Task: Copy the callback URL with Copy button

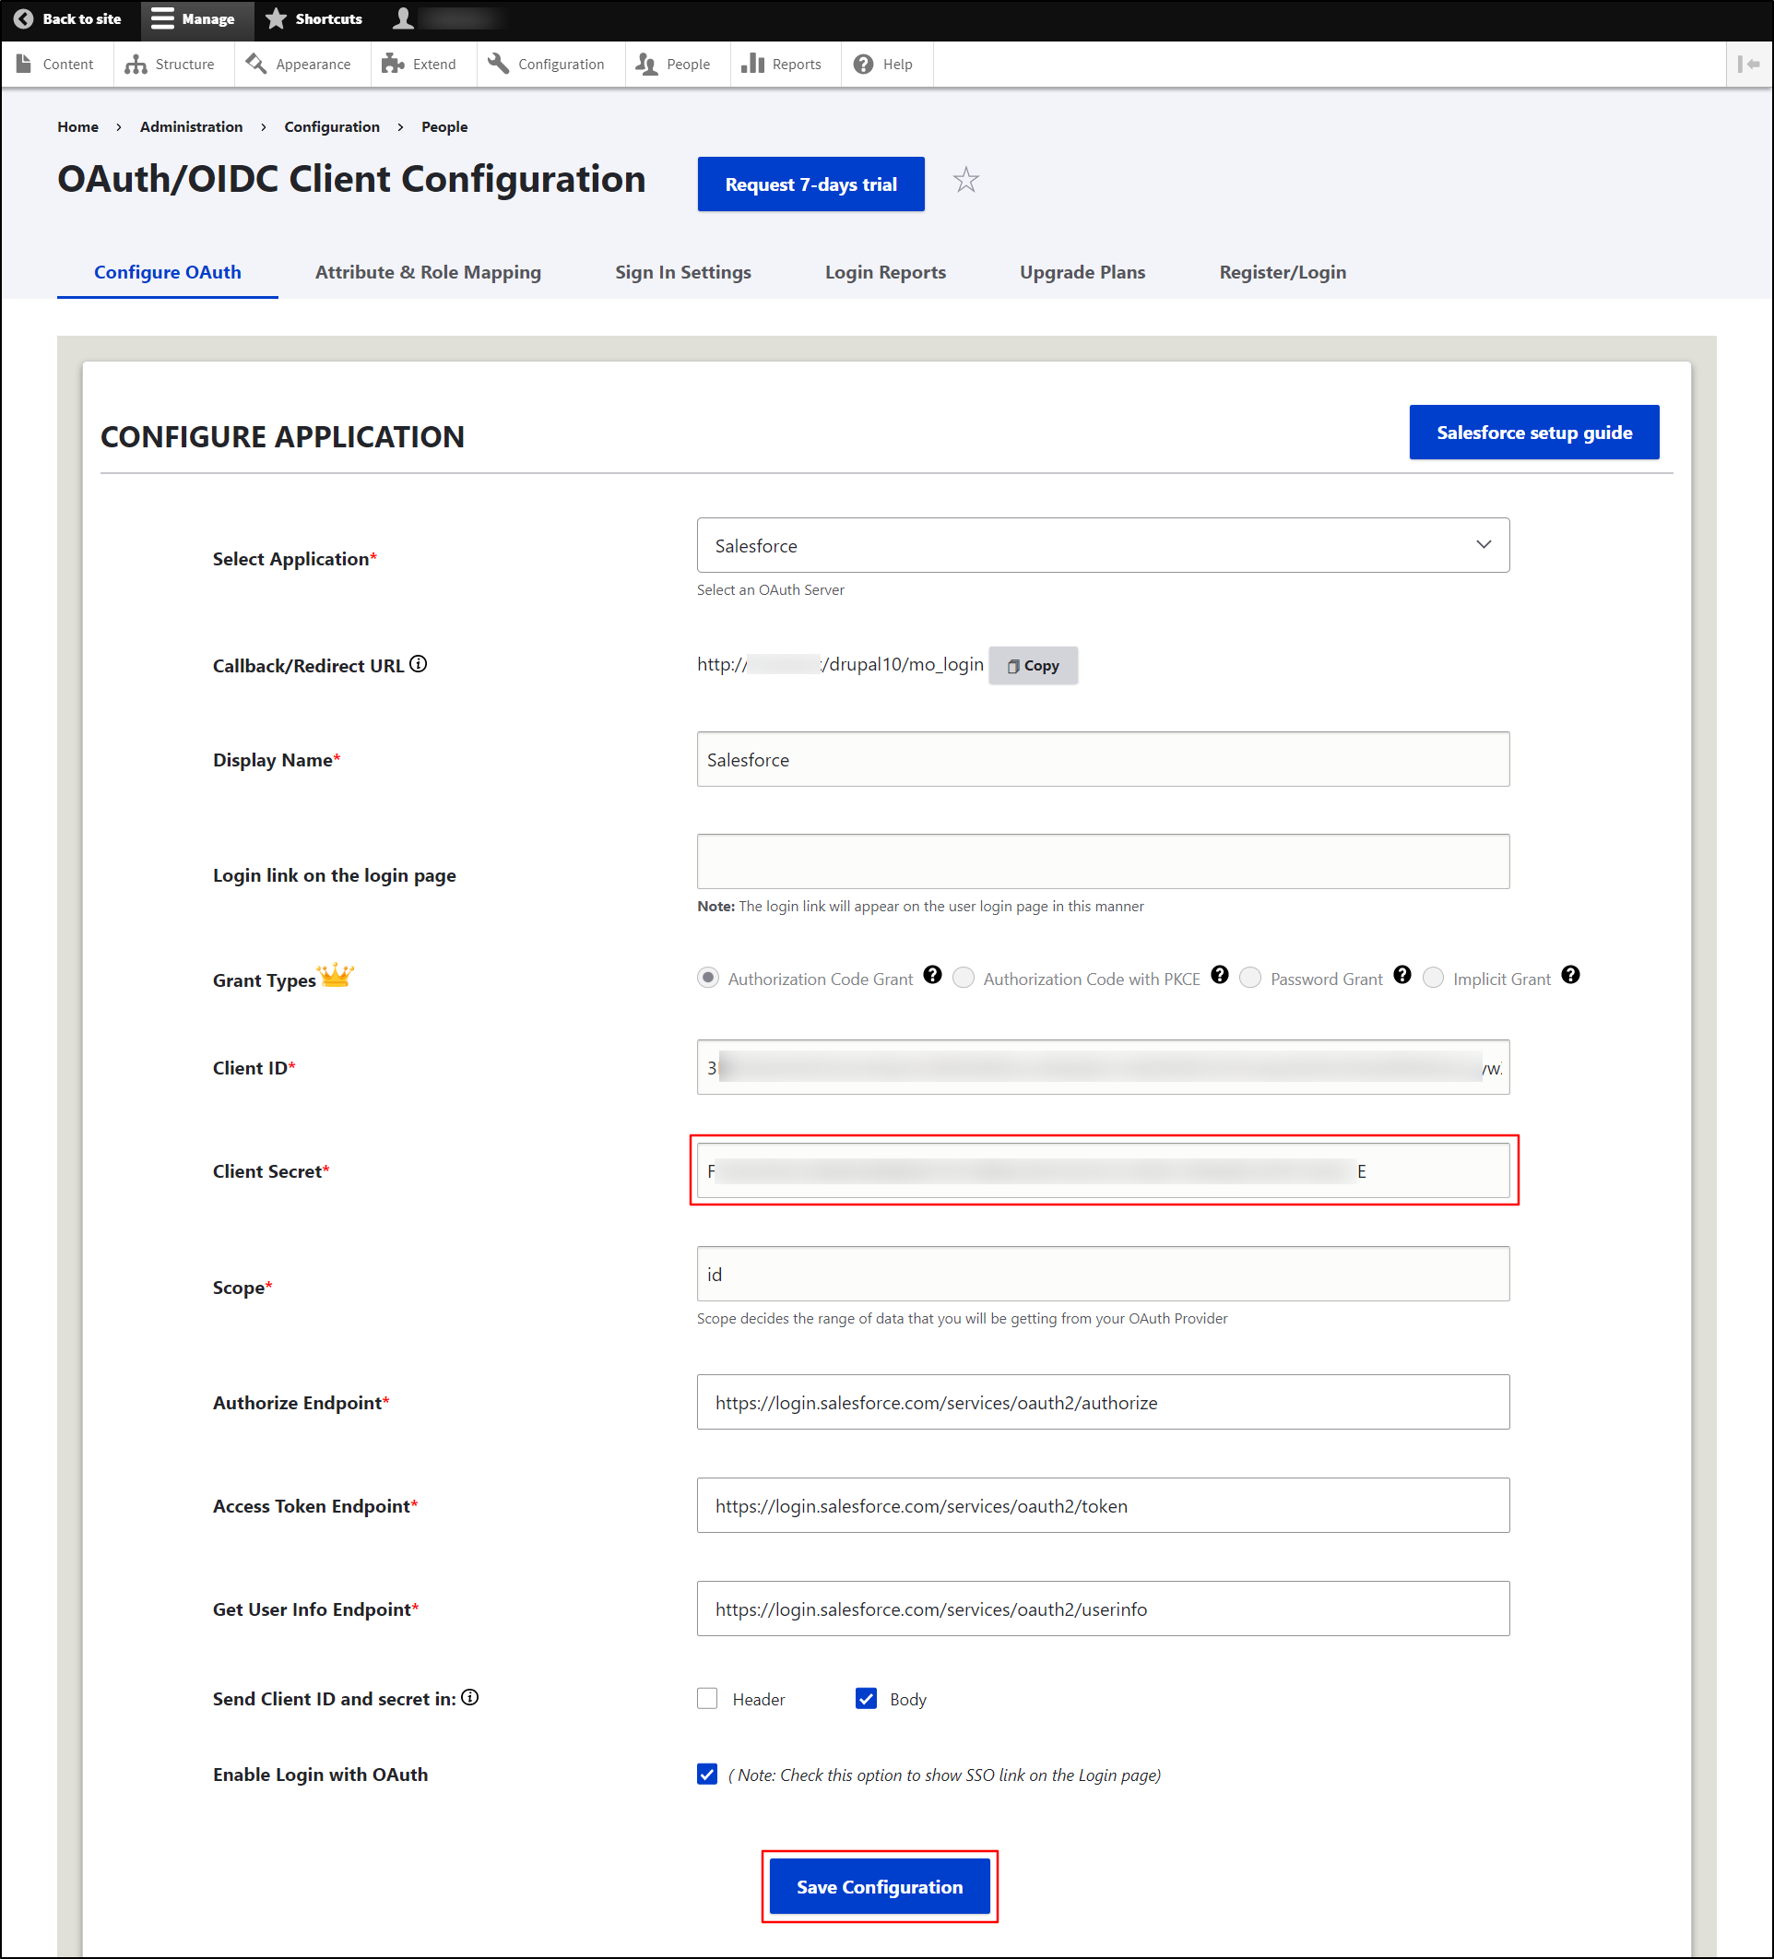Action: [1032, 666]
